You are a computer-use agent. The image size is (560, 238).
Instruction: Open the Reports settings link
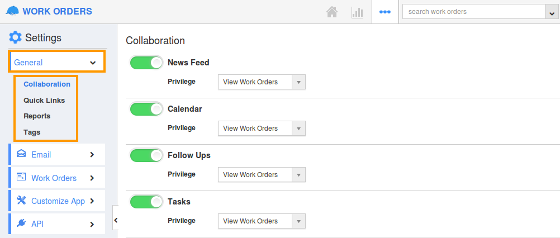coord(37,116)
